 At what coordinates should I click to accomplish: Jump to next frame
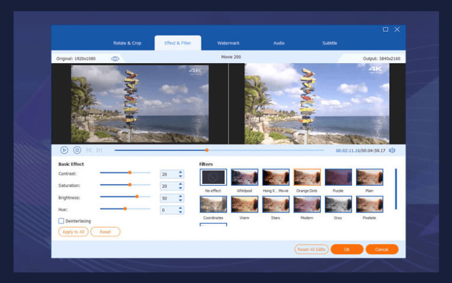point(99,150)
